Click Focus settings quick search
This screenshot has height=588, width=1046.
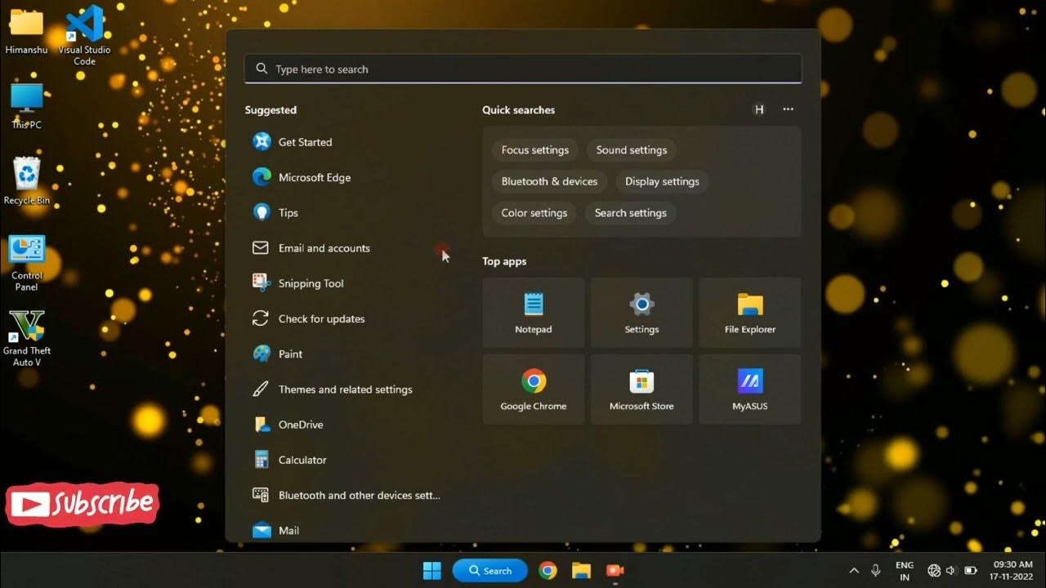pyautogui.click(x=535, y=150)
